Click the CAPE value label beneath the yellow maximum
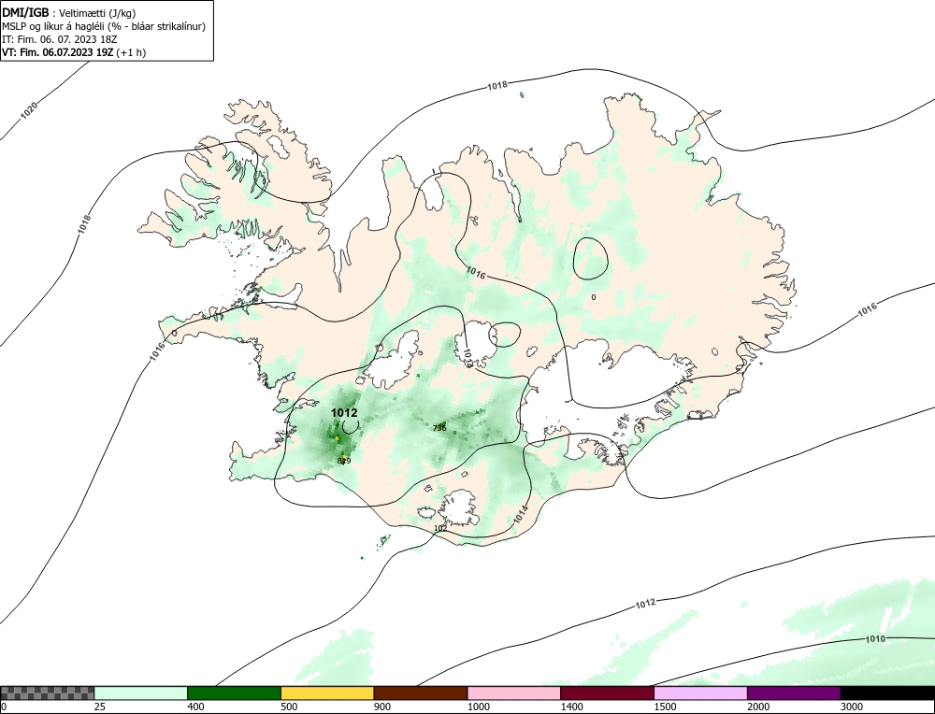The height and width of the screenshot is (714, 935). point(344,461)
